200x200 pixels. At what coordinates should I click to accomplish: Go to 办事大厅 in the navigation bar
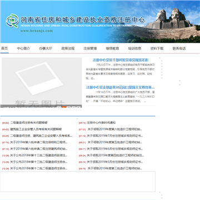point(46,48)
